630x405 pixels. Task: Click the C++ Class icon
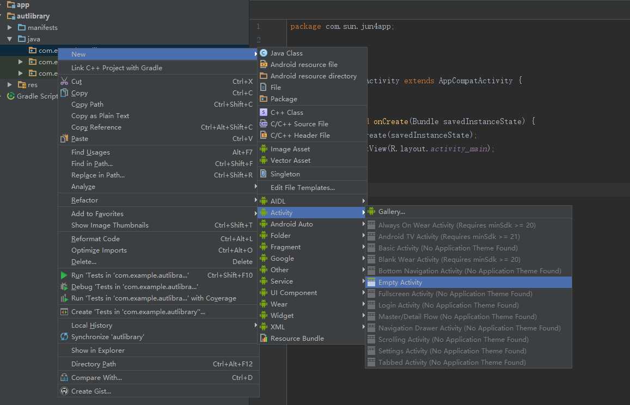264,113
